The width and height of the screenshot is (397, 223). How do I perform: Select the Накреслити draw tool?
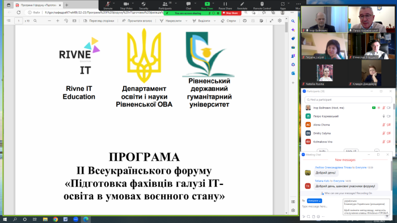[x=171, y=21]
